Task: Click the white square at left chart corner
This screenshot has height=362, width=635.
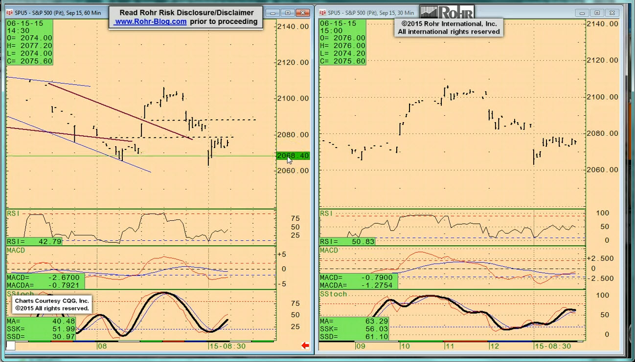Action: tap(10, 346)
